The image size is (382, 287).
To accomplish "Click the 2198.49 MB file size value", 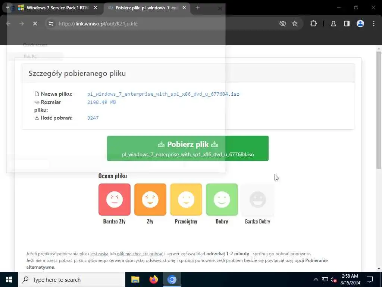I will tap(101, 102).
